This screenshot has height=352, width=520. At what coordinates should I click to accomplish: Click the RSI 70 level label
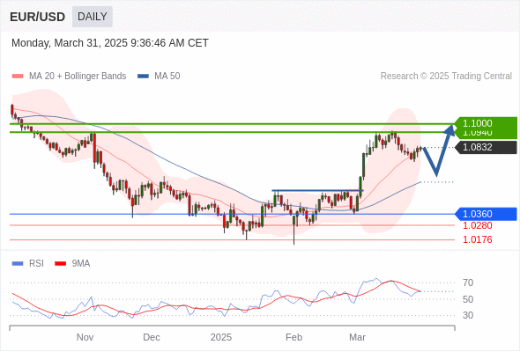tap(468, 282)
